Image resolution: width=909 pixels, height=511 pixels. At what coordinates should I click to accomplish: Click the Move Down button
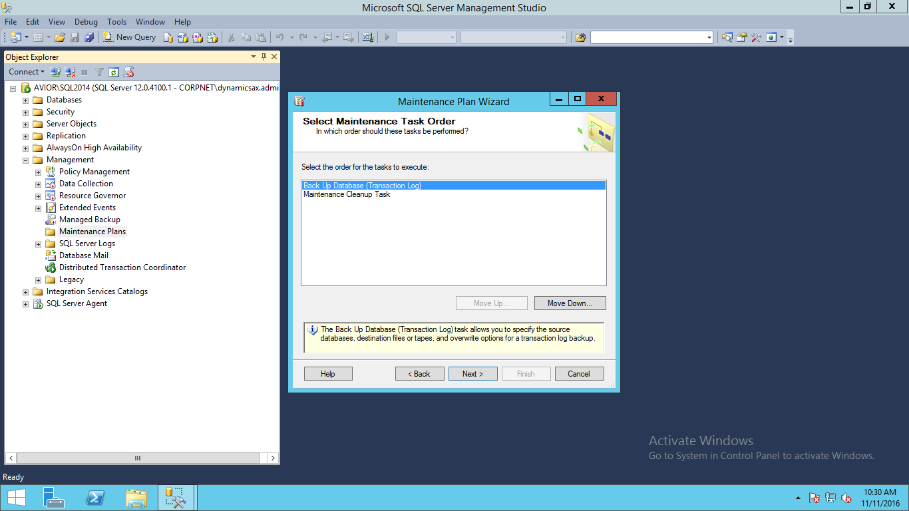[570, 303]
